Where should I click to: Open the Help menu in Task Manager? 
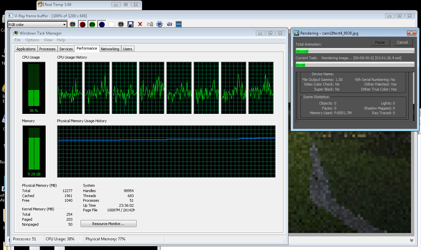[x=61, y=40]
